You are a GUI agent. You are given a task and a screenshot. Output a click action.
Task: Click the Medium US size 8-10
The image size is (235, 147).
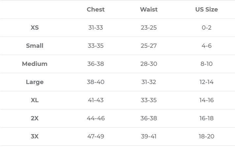click(206, 64)
